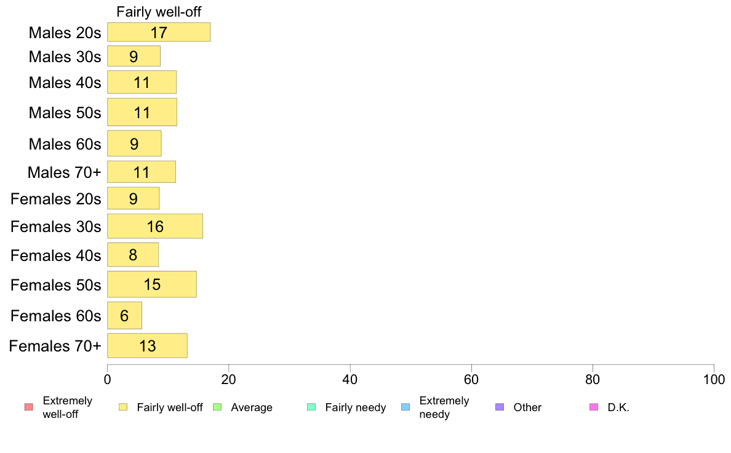Click the teal Fairly needy legend swatch
Viewport: 731px width, 453px height.
click(311, 407)
